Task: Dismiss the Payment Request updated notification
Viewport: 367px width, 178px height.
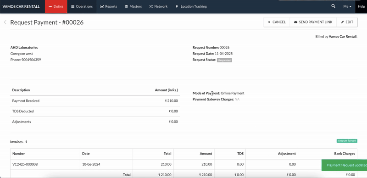Action: 345,165
